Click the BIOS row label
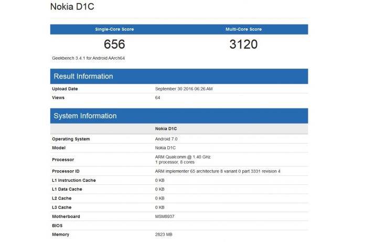 coord(57,225)
